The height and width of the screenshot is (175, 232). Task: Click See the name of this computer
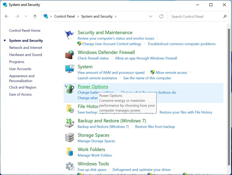[x=147, y=78]
